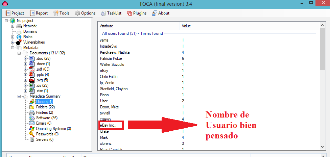Click the list's scroll up arrow
This screenshot has height=157, width=330.
pos(322,25)
